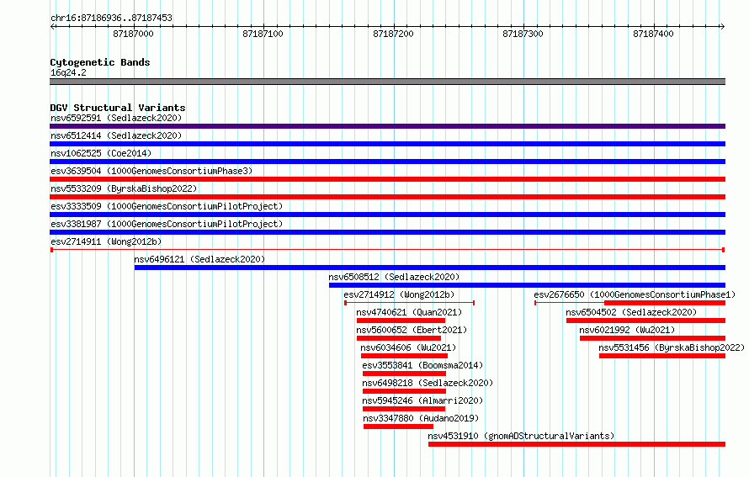The height and width of the screenshot is (477, 749).
Task: Open the nsv5533209 (ByrskaBishop2022) label
Action: (x=124, y=188)
